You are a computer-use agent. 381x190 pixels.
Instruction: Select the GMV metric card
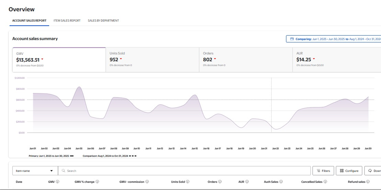pyautogui.click(x=59, y=60)
